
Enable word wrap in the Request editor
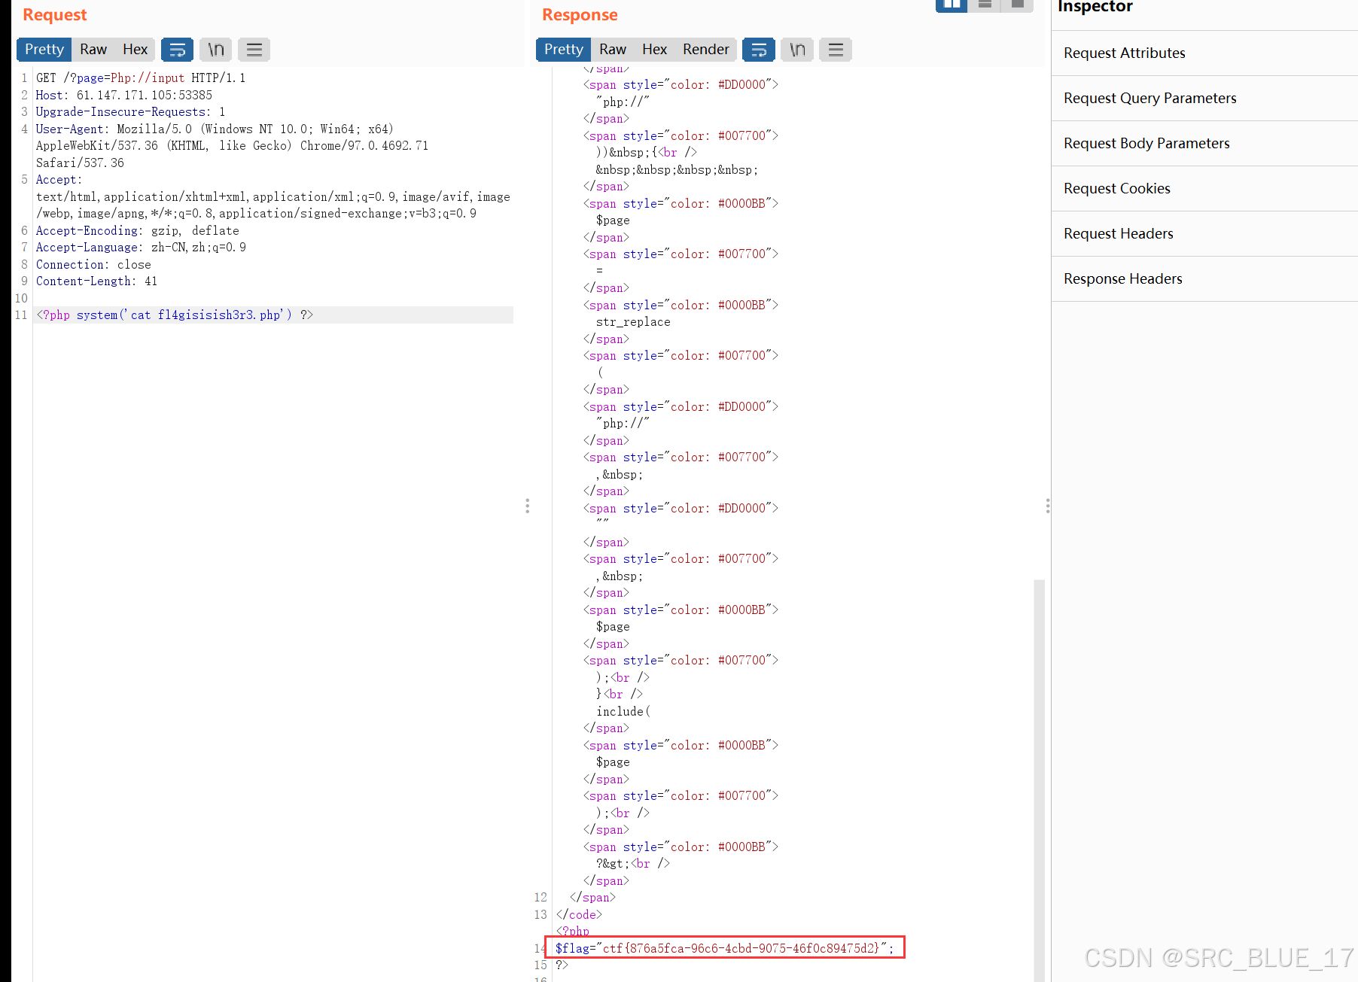click(x=178, y=50)
